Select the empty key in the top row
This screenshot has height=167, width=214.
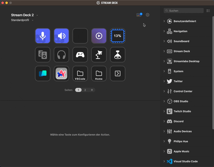point(80,36)
